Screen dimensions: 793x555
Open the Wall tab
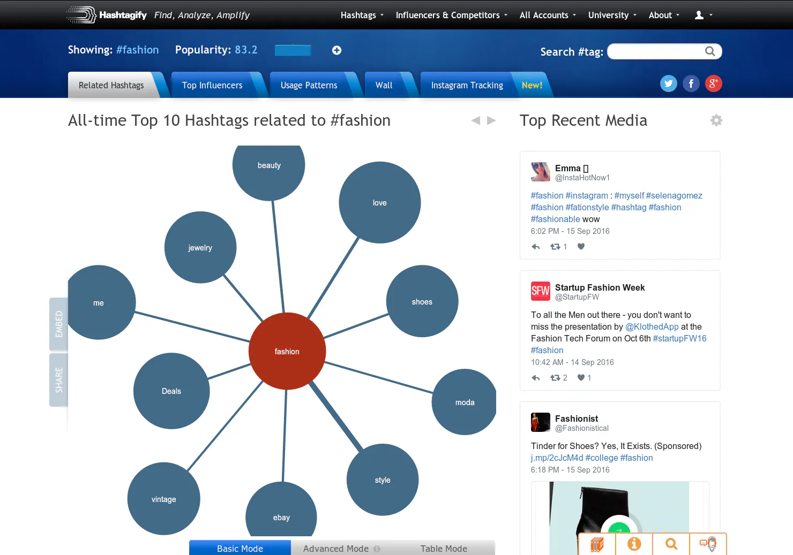[x=384, y=85]
